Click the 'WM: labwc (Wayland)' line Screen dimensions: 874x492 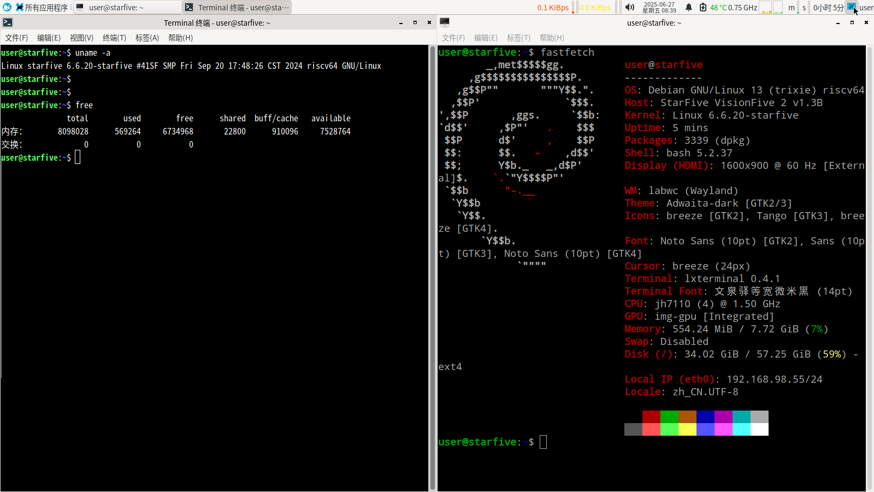[682, 191]
